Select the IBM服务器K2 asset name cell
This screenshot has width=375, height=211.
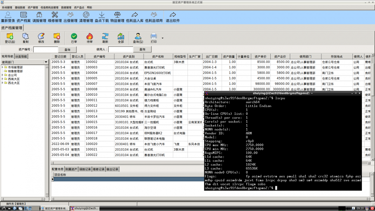tap(158, 133)
